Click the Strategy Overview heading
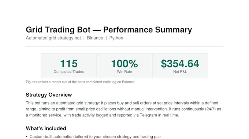The width and height of the screenshot is (249, 139). [49, 95]
